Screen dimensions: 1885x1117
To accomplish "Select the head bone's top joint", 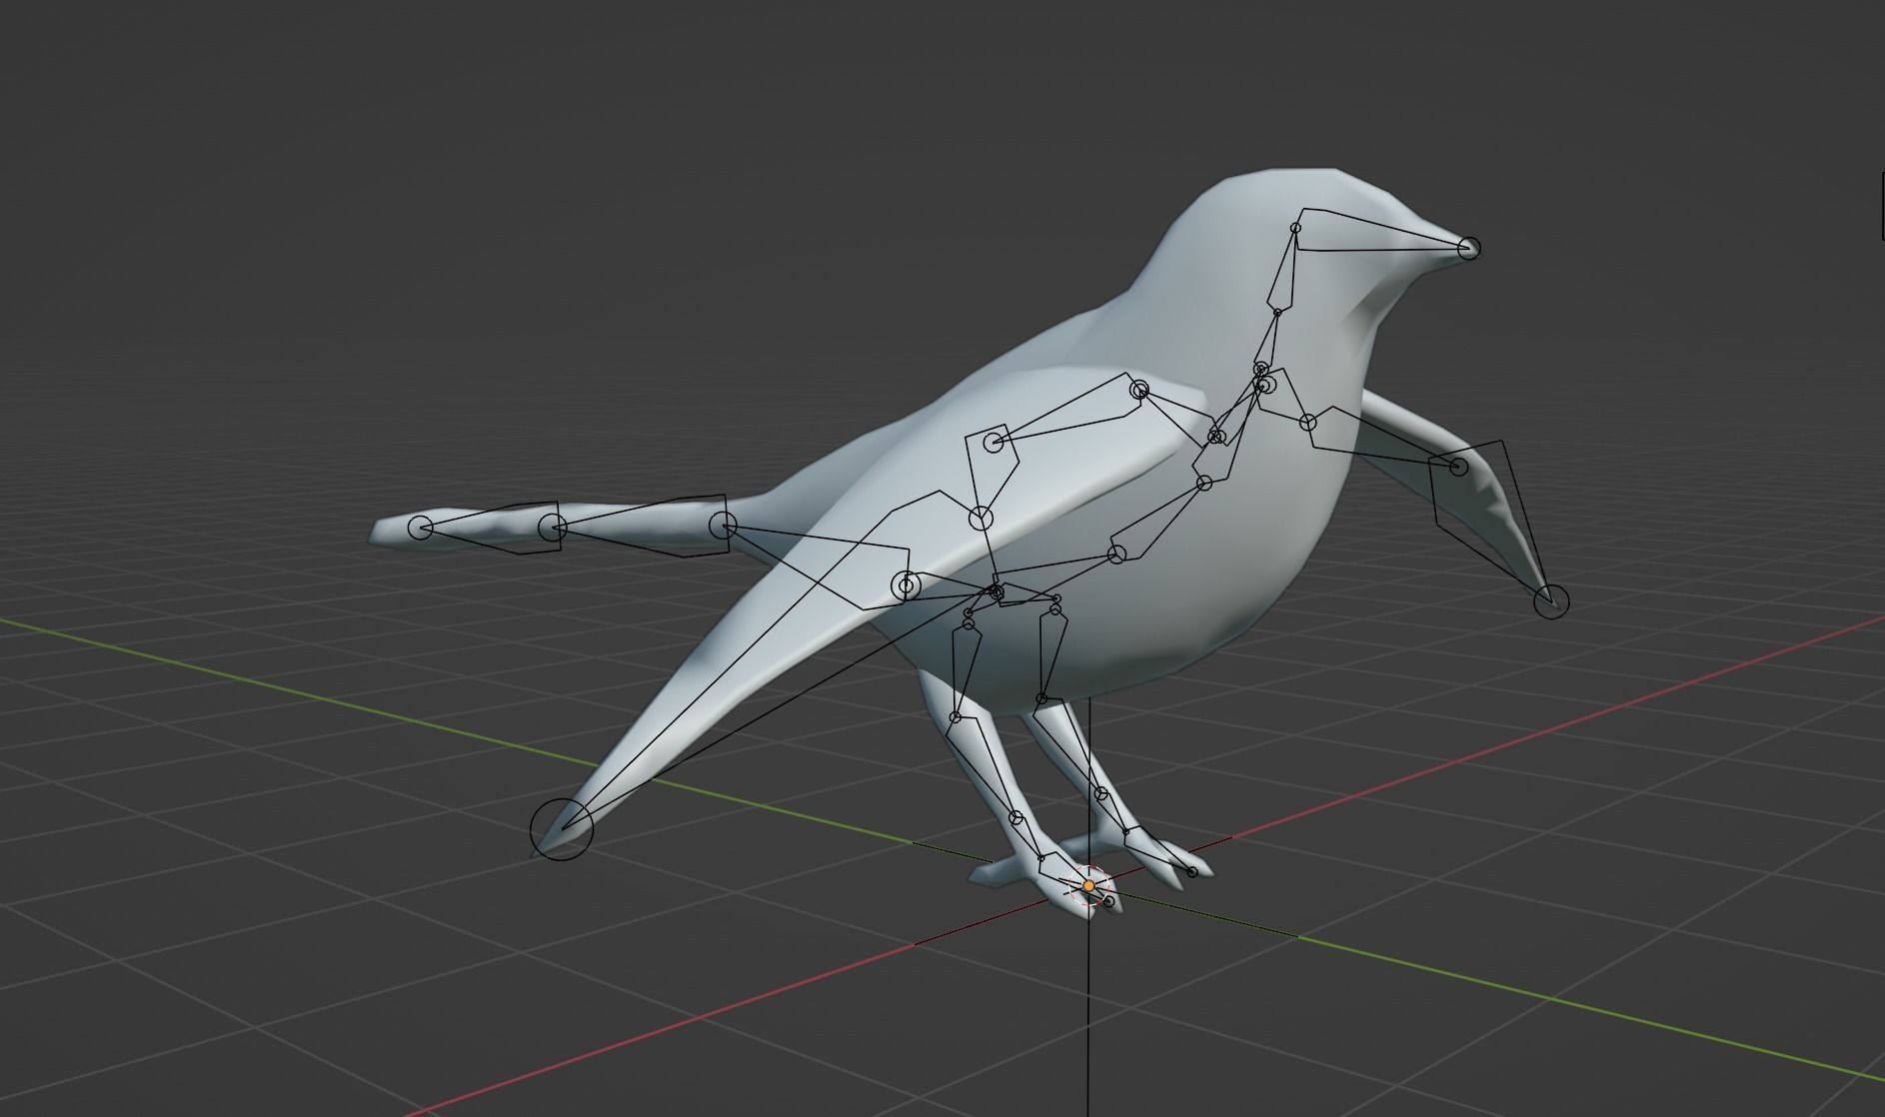I will point(1296,228).
